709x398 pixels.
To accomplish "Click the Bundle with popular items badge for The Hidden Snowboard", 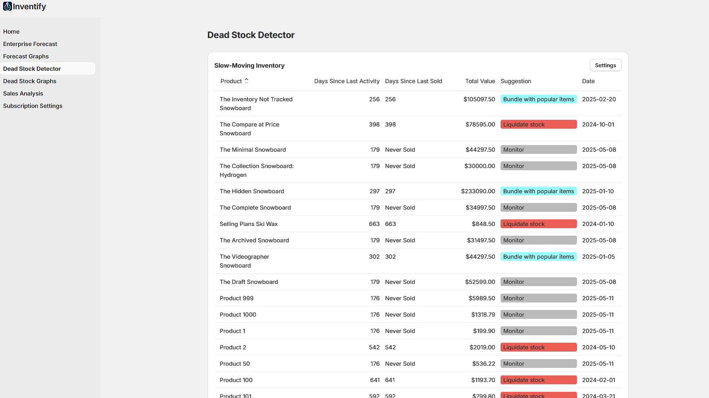I will tap(538, 191).
